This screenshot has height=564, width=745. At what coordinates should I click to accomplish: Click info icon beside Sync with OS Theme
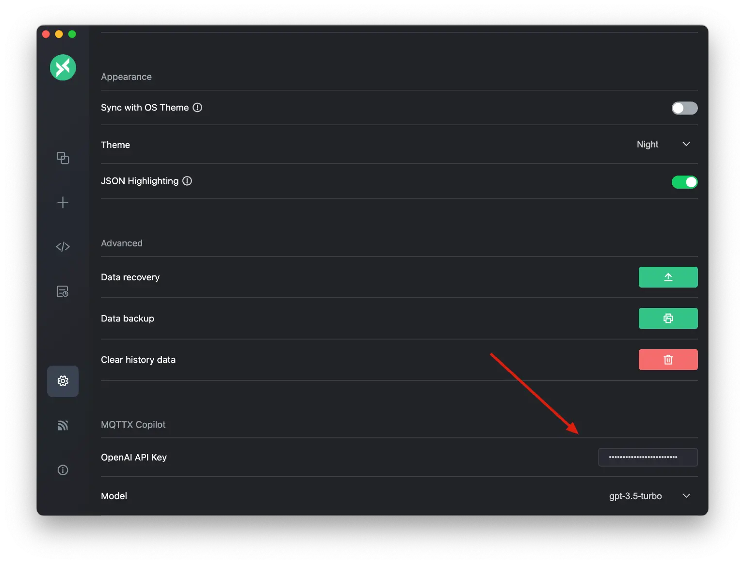(197, 108)
